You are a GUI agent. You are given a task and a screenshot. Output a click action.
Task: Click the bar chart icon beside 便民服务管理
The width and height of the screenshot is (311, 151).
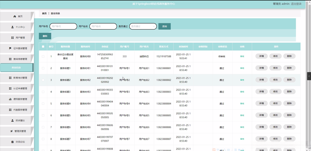[x=10, y=99]
